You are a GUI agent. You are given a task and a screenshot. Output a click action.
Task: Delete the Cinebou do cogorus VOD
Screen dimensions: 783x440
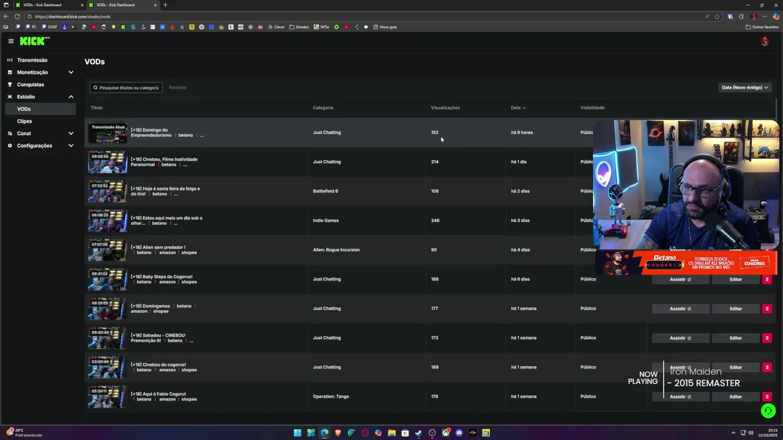767,367
